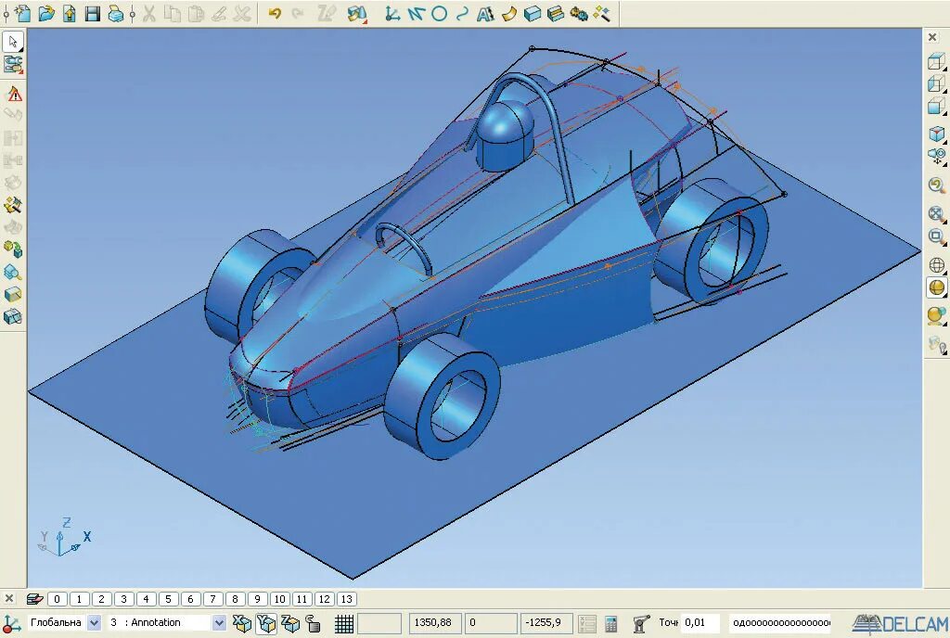The height and width of the screenshot is (638, 950).
Task: Open a model file using the folder icon
Action: 46,13
